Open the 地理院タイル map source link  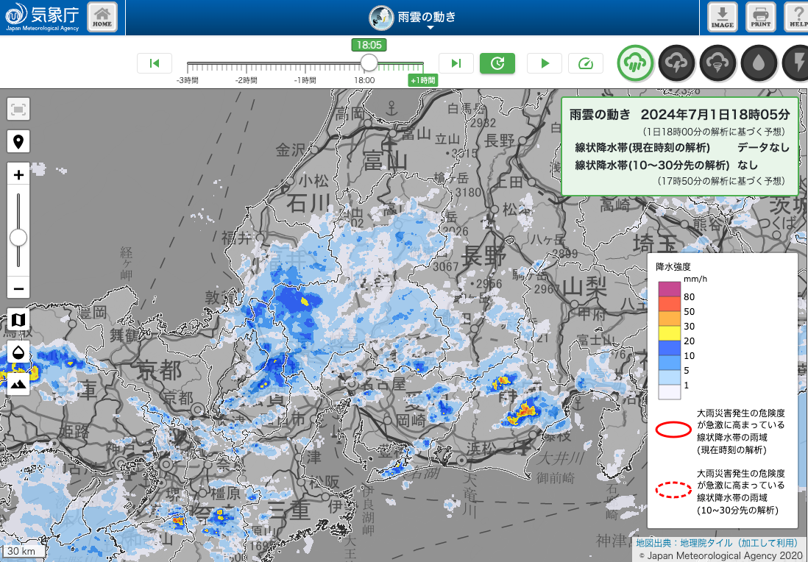[x=717, y=542]
